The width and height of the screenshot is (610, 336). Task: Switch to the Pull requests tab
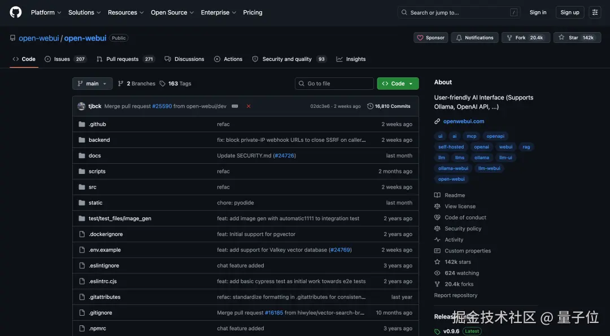pos(125,59)
